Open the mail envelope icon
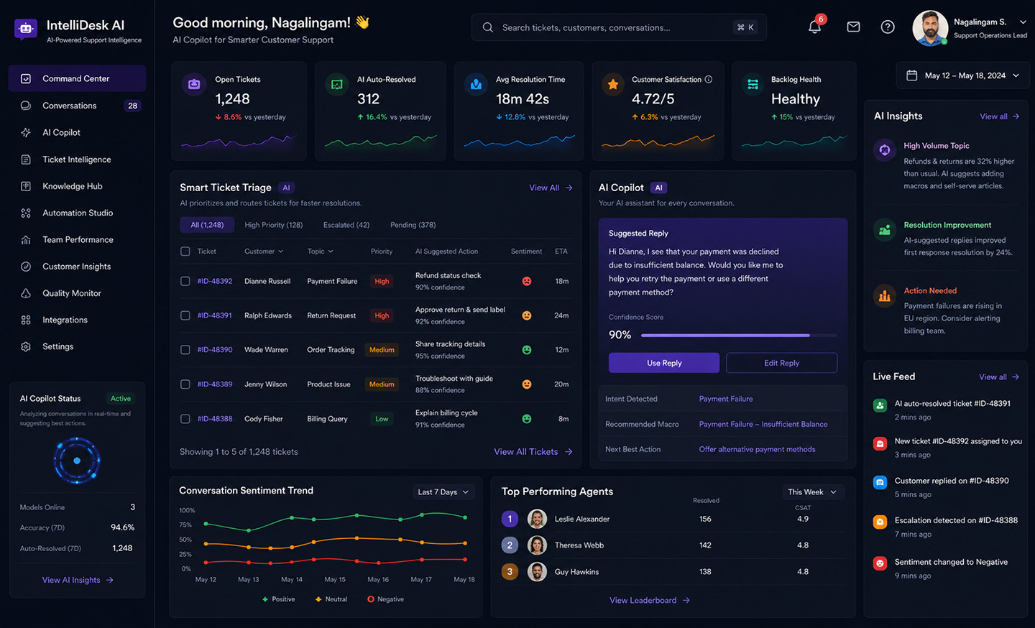 click(x=853, y=27)
